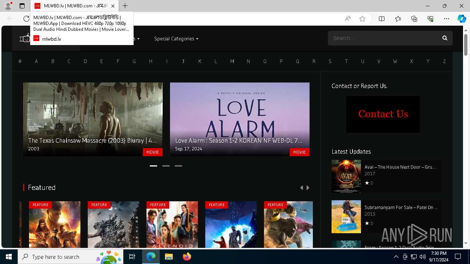Close the MLWBD.lv tab
Screen dimensions: 470x264
(x=113, y=6)
